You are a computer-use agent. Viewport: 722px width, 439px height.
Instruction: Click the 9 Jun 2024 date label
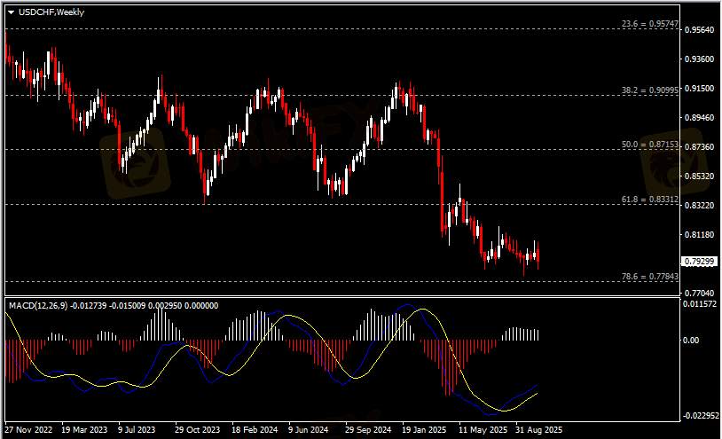click(308, 430)
